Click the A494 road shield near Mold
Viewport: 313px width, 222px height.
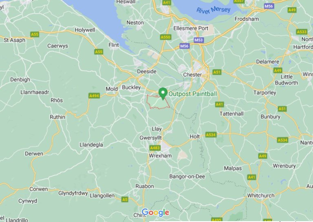pos(94,96)
